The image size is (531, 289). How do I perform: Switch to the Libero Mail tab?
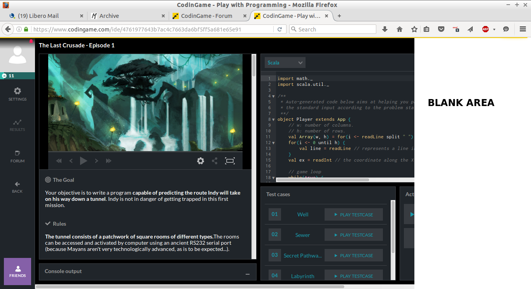[x=38, y=16]
